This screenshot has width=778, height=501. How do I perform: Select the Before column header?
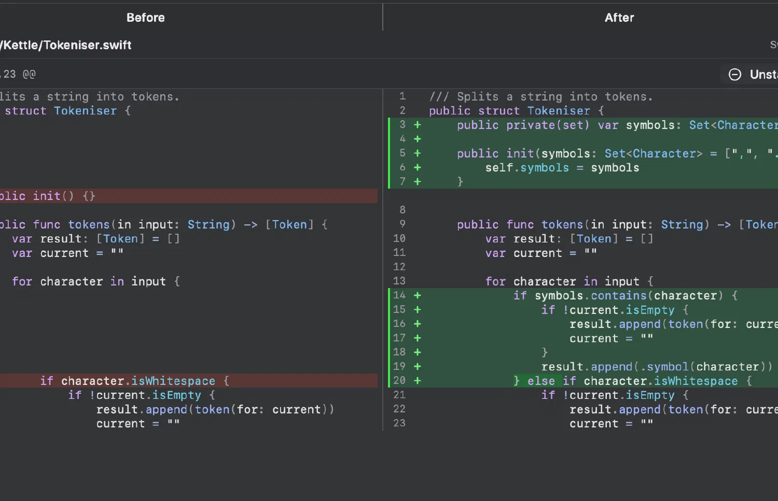coord(146,18)
